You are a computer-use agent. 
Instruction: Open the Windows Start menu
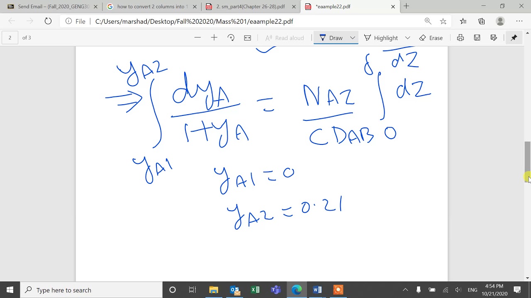pyautogui.click(x=10, y=290)
